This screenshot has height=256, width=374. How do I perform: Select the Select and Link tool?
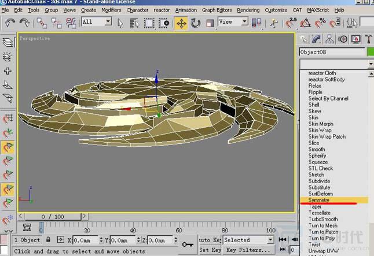point(42,23)
